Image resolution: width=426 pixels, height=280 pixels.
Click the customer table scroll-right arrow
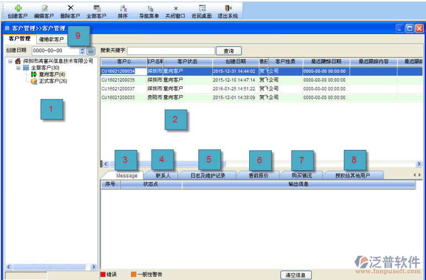pos(419,164)
